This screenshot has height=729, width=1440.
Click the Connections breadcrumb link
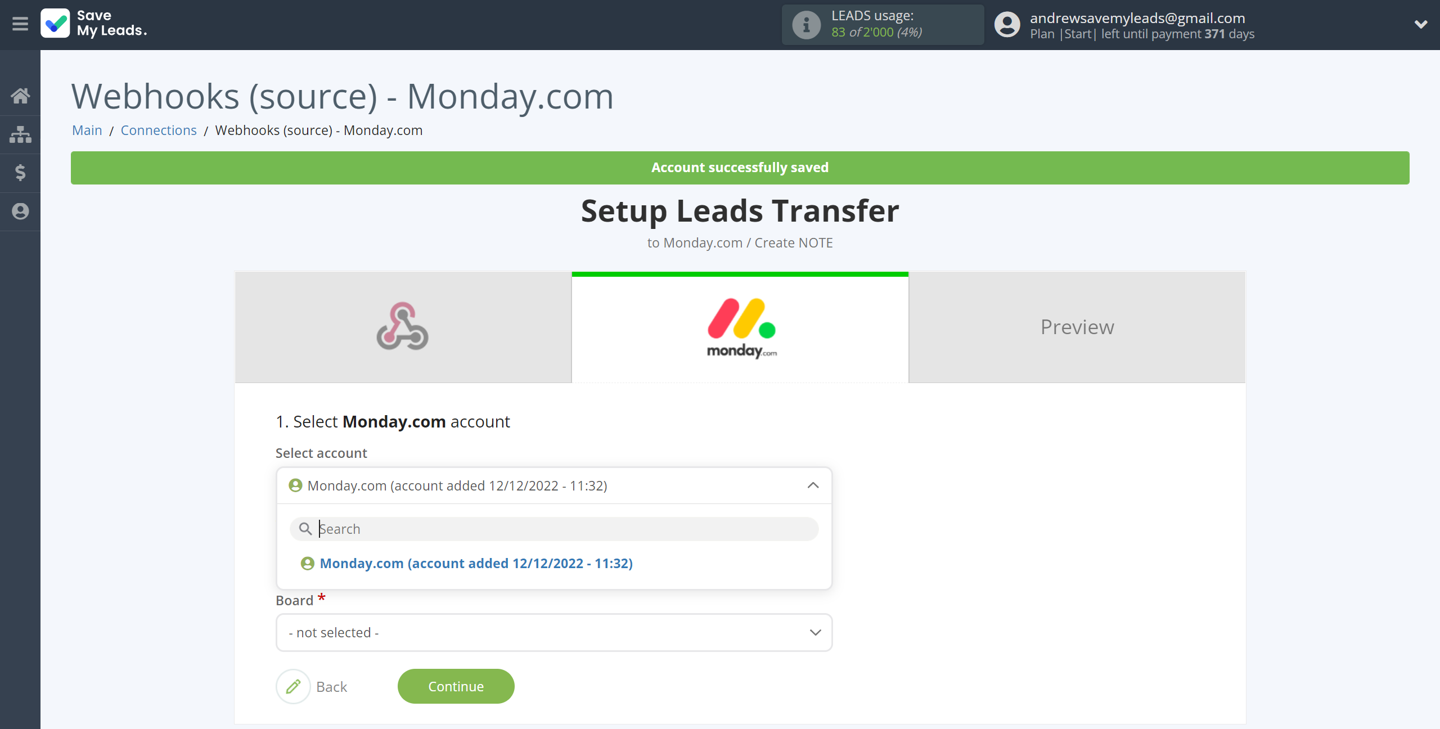pyautogui.click(x=158, y=129)
